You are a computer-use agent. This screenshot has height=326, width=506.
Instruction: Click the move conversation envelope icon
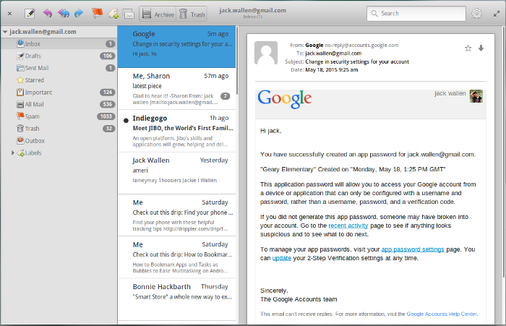129,14
